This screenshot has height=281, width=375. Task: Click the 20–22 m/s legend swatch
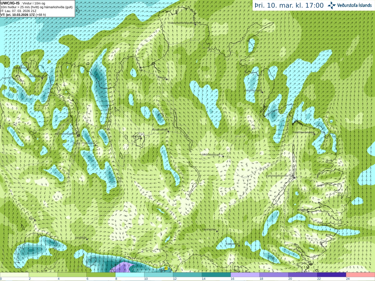pos(303,275)
